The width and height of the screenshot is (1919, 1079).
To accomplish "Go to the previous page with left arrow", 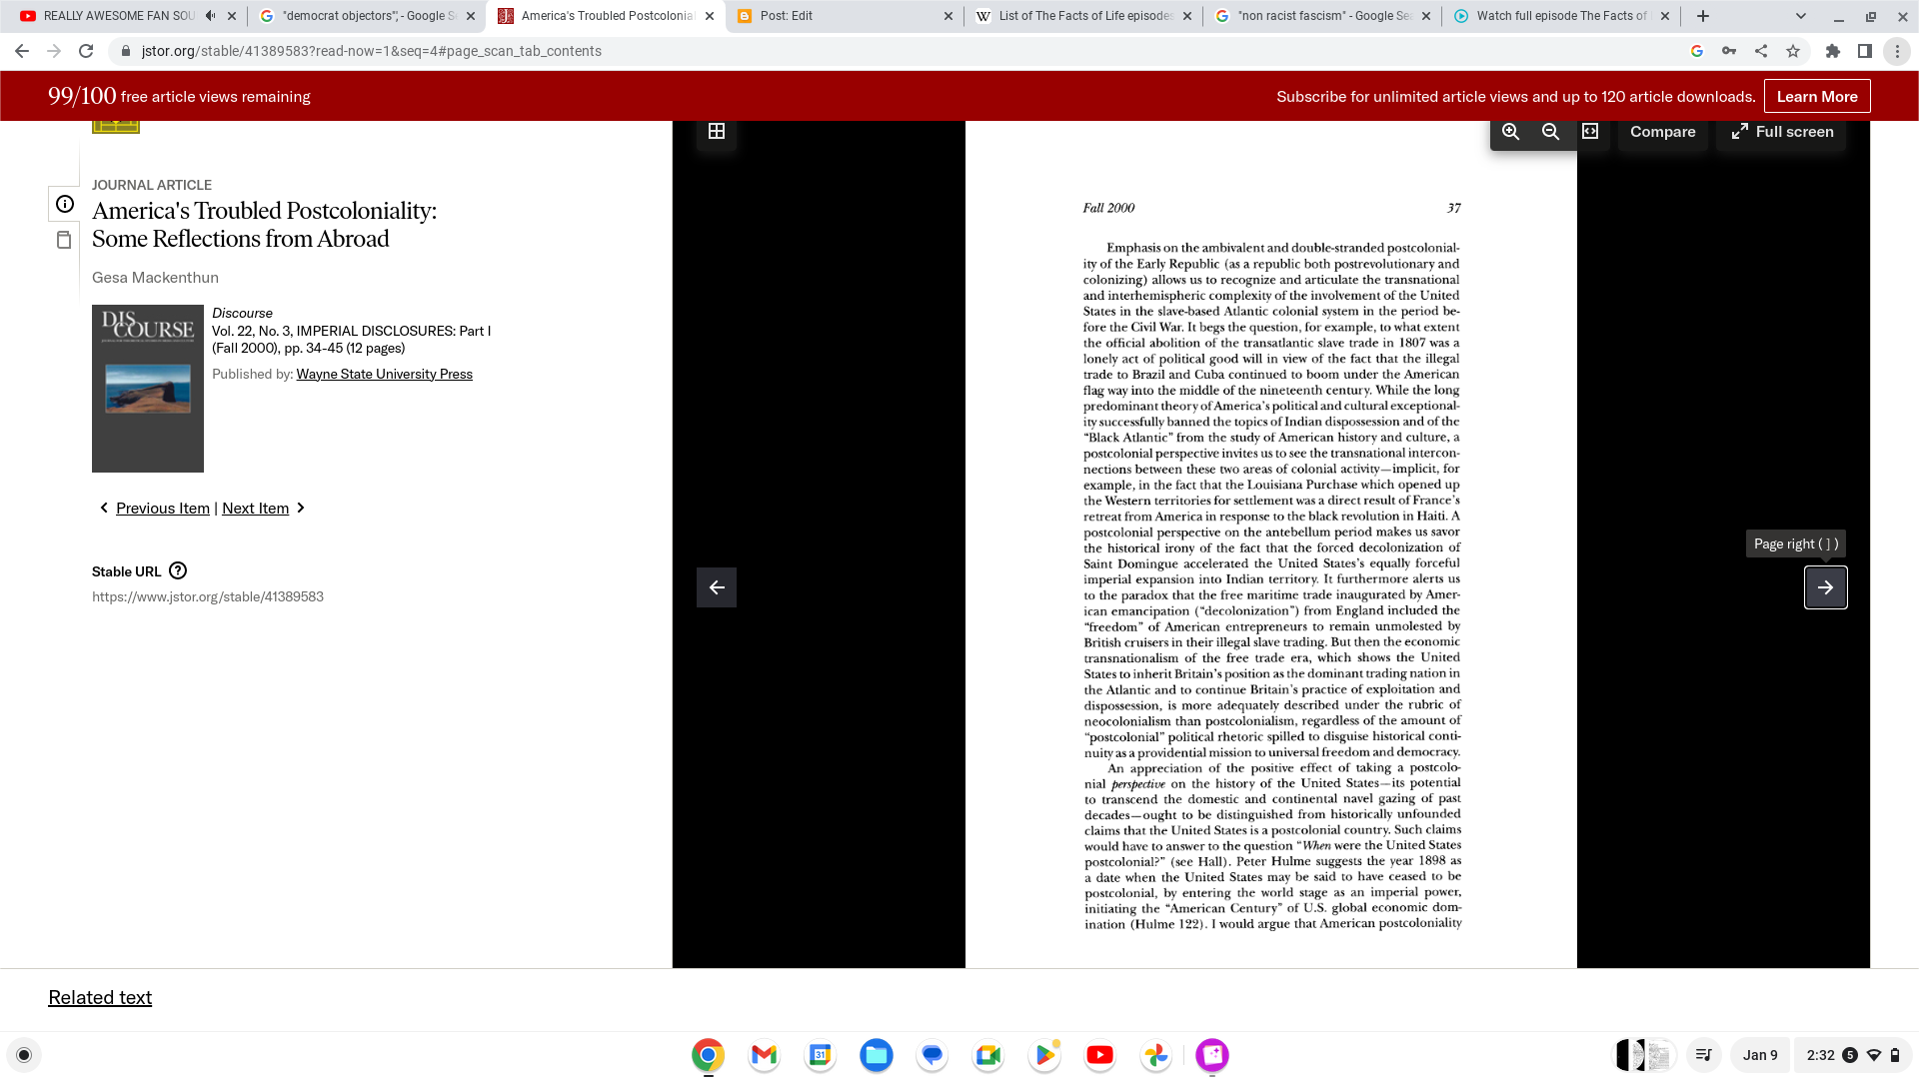I will click(717, 587).
